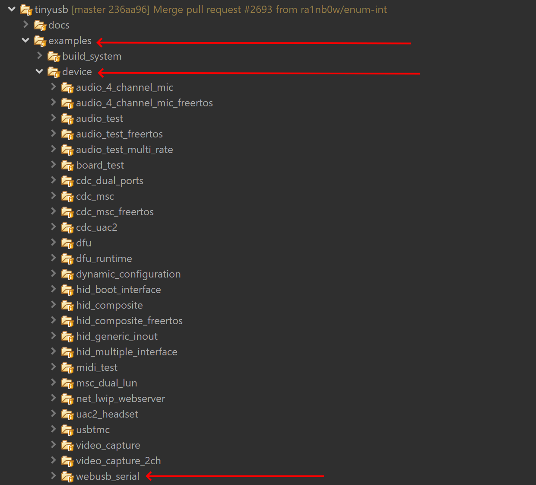Expand the webusb_serial folder
Image resolution: width=536 pixels, height=485 pixels.
click(x=54, y=476)
